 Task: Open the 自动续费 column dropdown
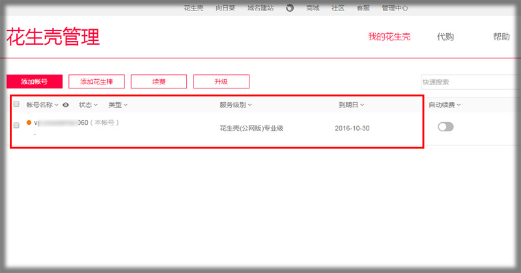pyautogui.click(x=445, y=105)
